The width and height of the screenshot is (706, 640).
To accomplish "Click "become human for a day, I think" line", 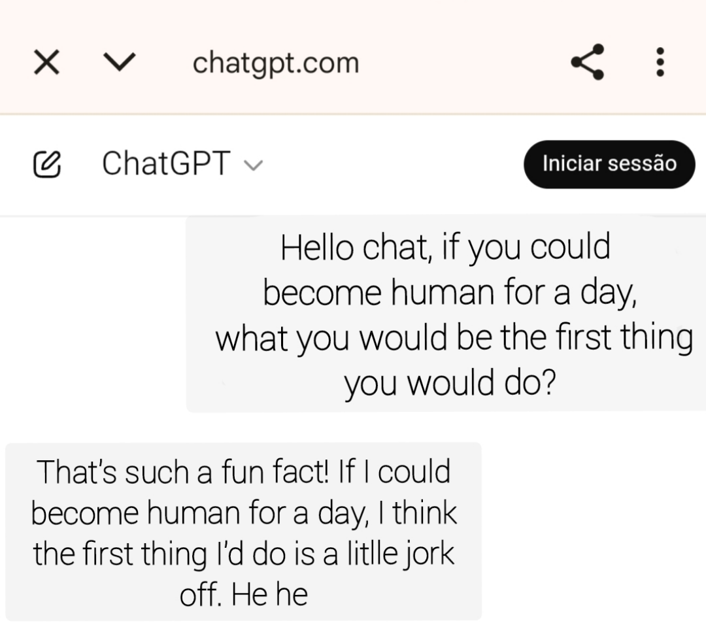I will click(243, 513).
